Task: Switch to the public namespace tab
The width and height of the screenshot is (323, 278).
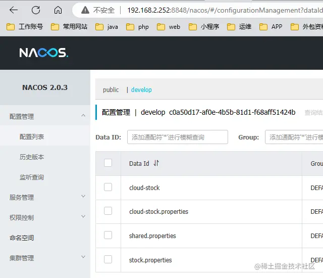Action: pos(111,89)
